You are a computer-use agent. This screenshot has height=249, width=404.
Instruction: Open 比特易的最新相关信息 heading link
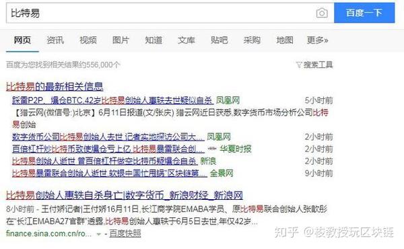click(55, 87)
